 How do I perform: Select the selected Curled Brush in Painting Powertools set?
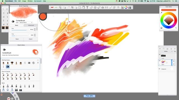click(x=8, y=67)
